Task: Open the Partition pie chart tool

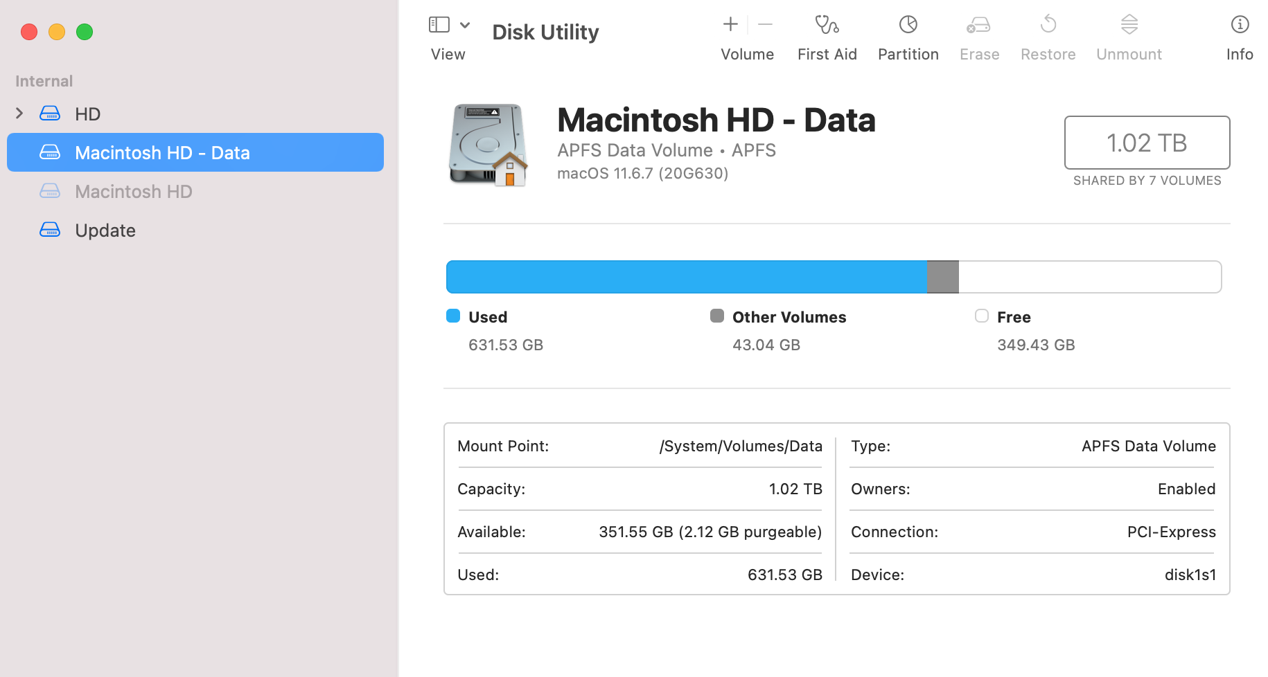Action: tap(908, 24)
